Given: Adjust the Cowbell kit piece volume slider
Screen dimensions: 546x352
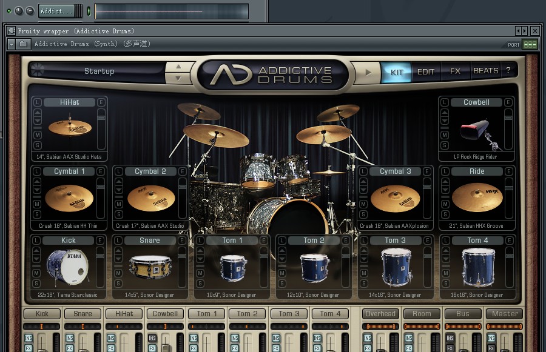Looking at the screenshot, I should point(508,128).
